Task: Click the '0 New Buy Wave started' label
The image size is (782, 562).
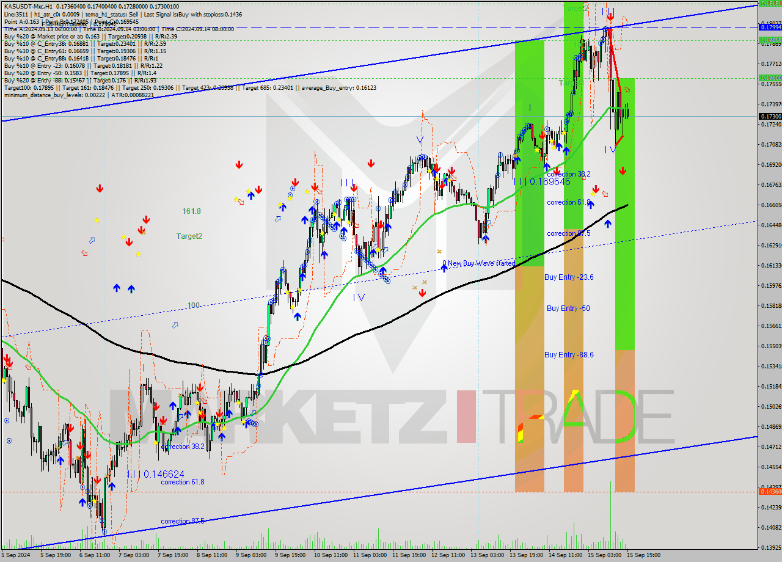Action: point(478,264)
